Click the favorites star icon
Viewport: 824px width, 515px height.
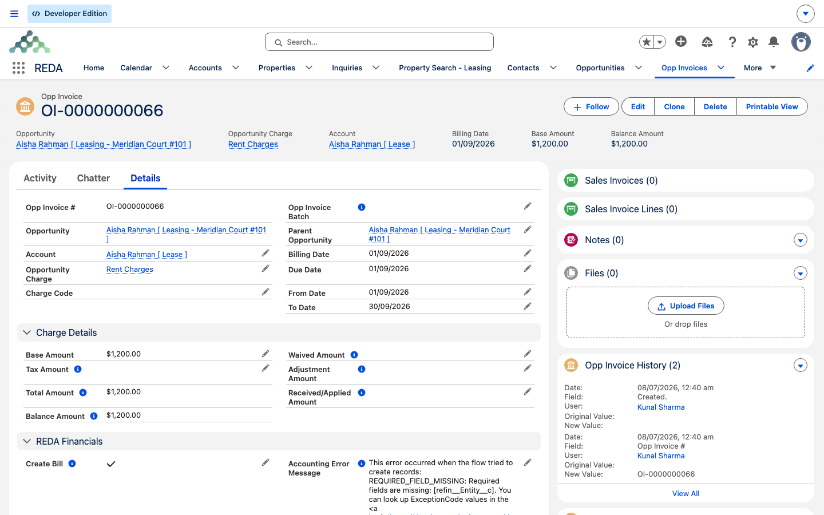[x=647, y=42]
